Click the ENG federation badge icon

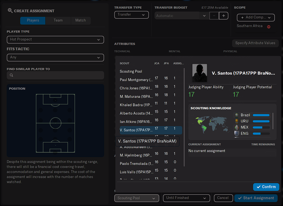237,133
